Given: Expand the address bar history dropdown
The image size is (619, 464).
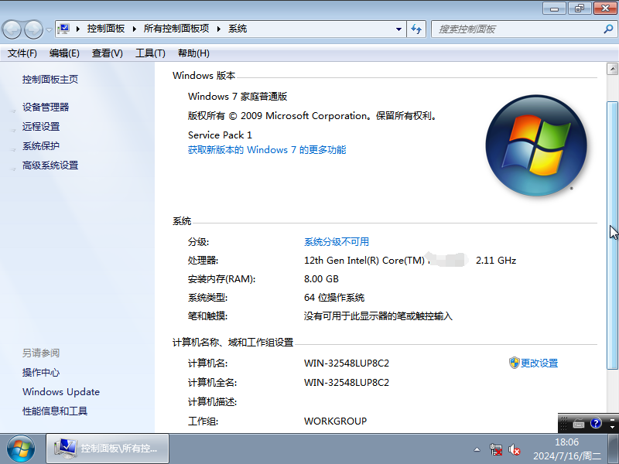Looking at the screenshot, I should point(398,29).
